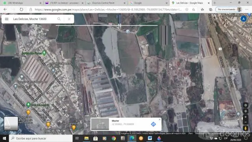Clear the Las Delicias search text

coord(69,19)
